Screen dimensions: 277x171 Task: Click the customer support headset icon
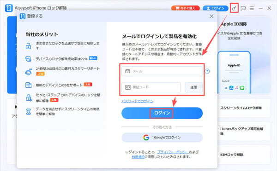click(x=28, y=72)
